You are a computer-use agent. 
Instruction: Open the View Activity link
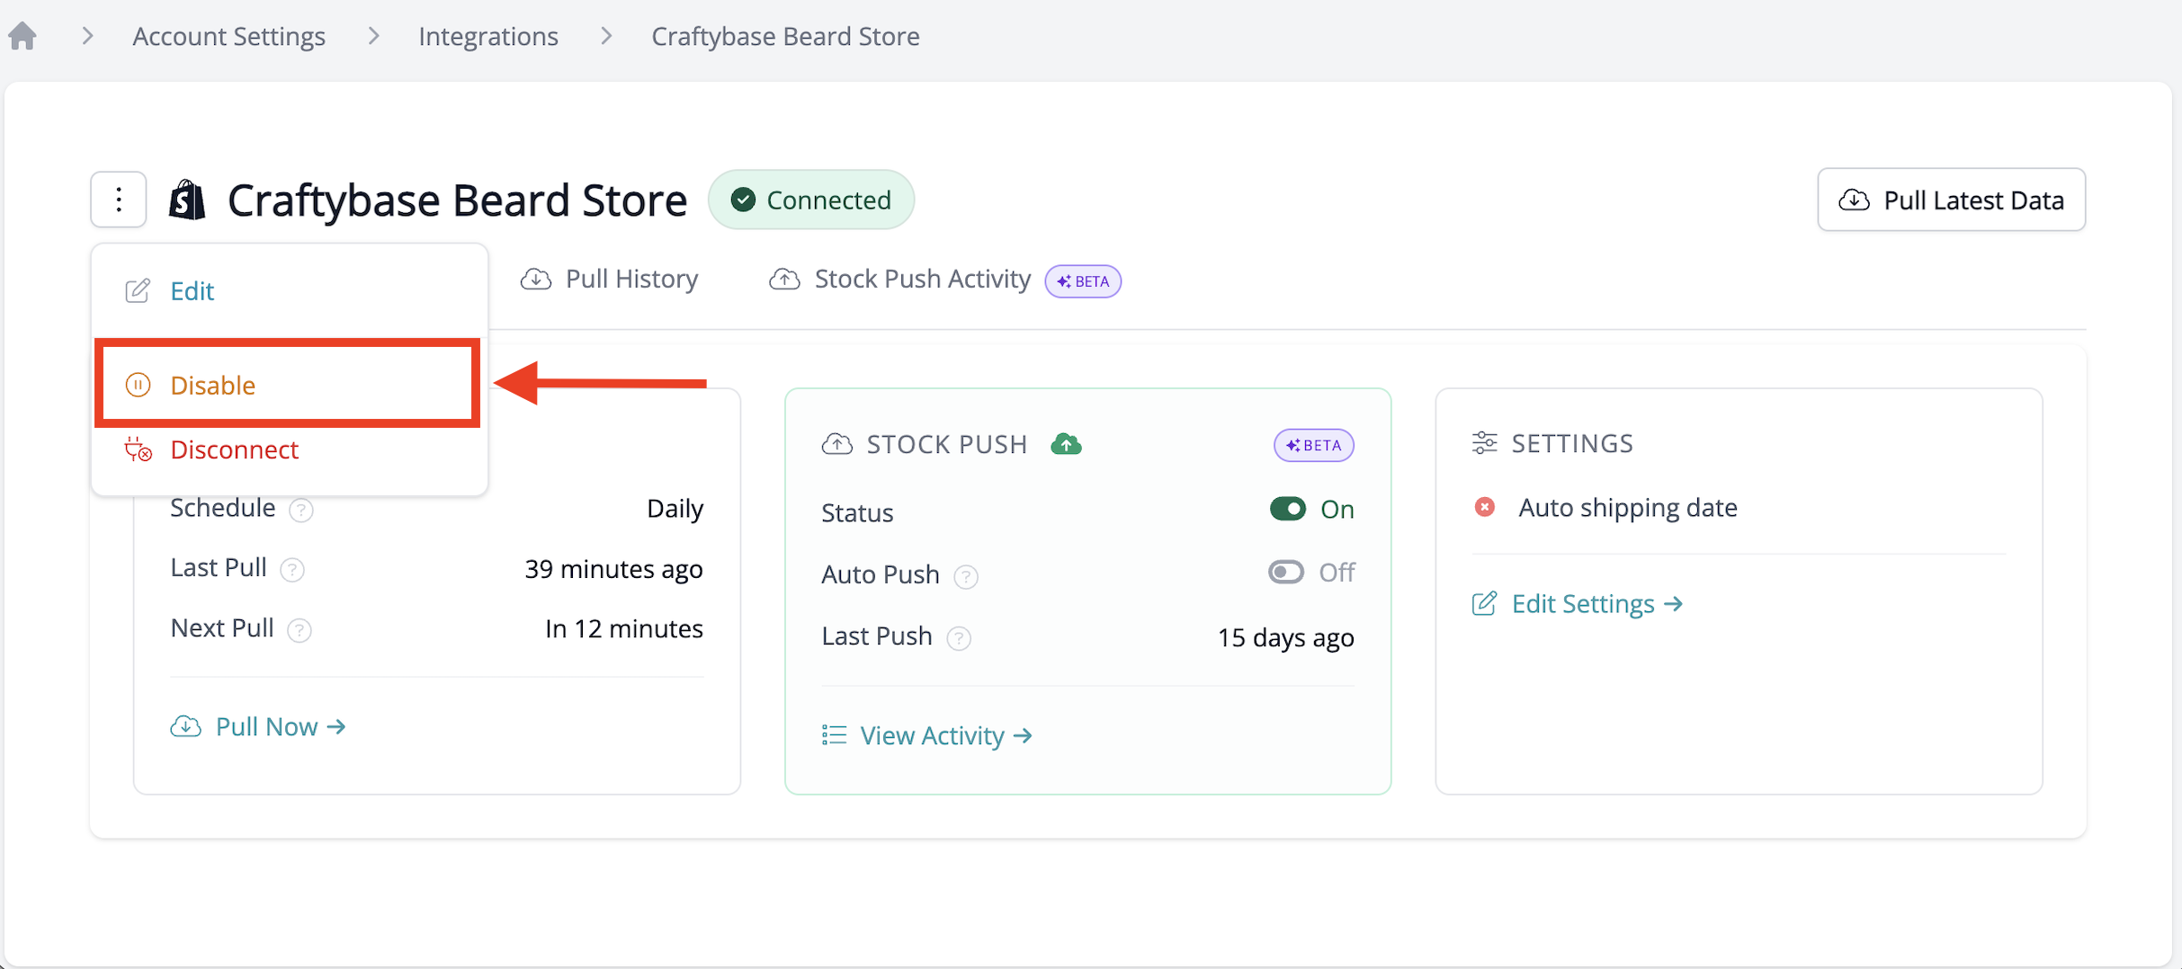927,735
